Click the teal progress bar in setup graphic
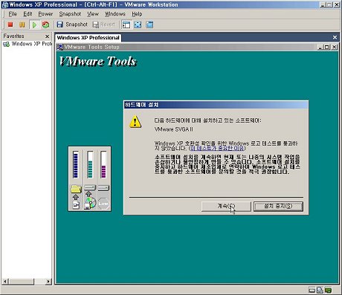The height and width of the screenshot is (295, 342). (x=90, y=164)
